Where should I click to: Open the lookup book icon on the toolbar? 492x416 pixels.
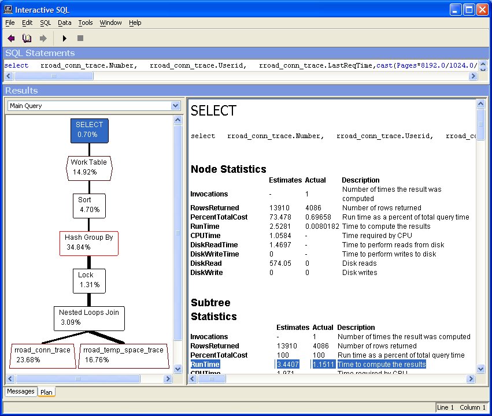pos(27,37)
